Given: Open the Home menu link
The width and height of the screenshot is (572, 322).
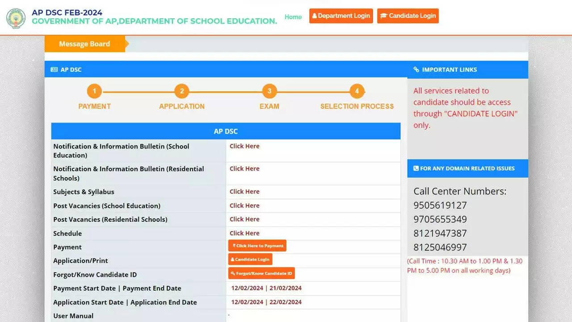Looking at the screenshot, I should tap(293, 17).
